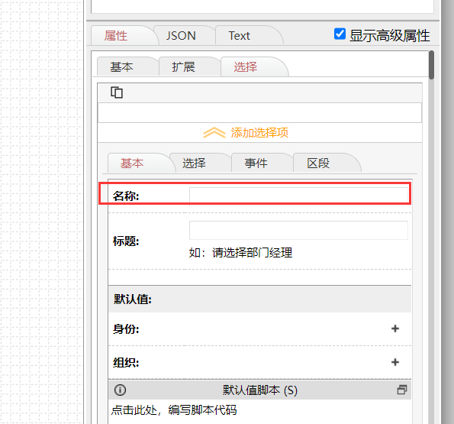Image resolution: width=454 pixels, height=424 pixels.
Task: Maximize the 默认值脚本 script editor
Action: [402, 390]
